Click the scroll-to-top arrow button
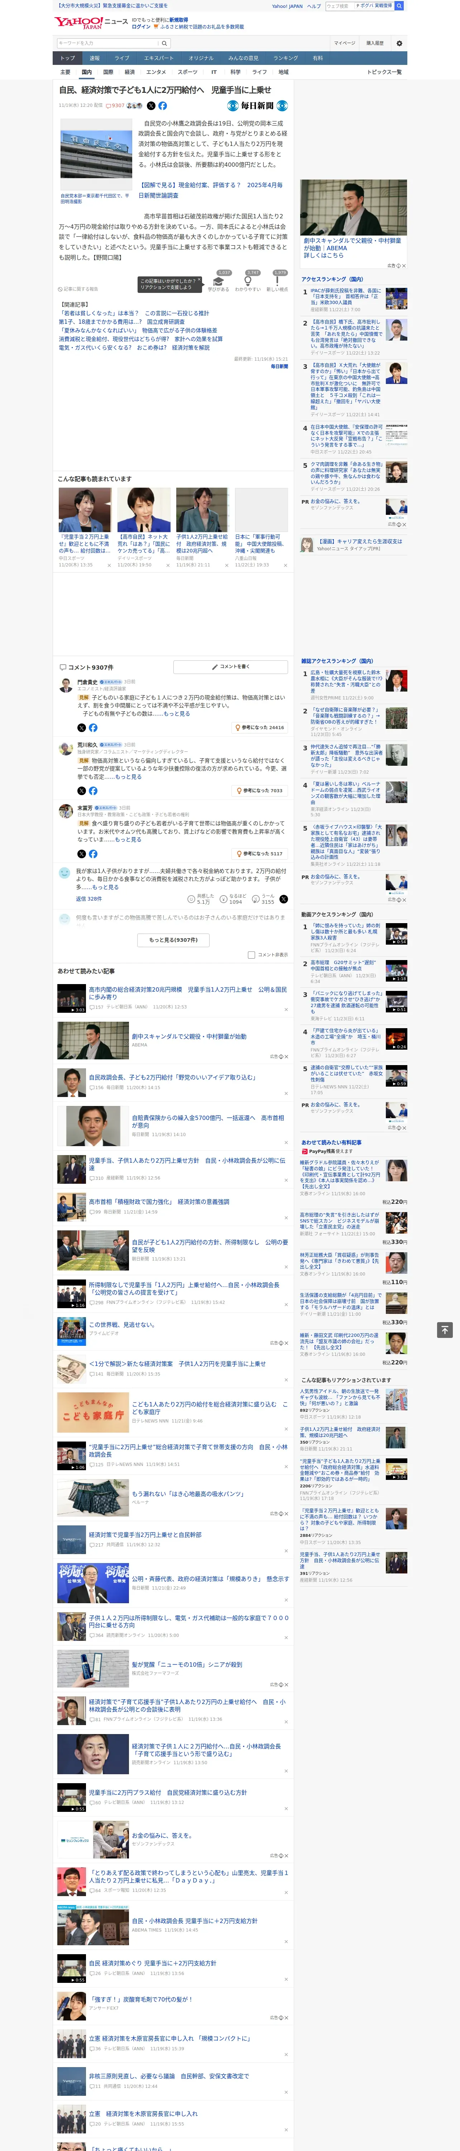The height and width of the screenshot is (2151, 460). 445,1329
